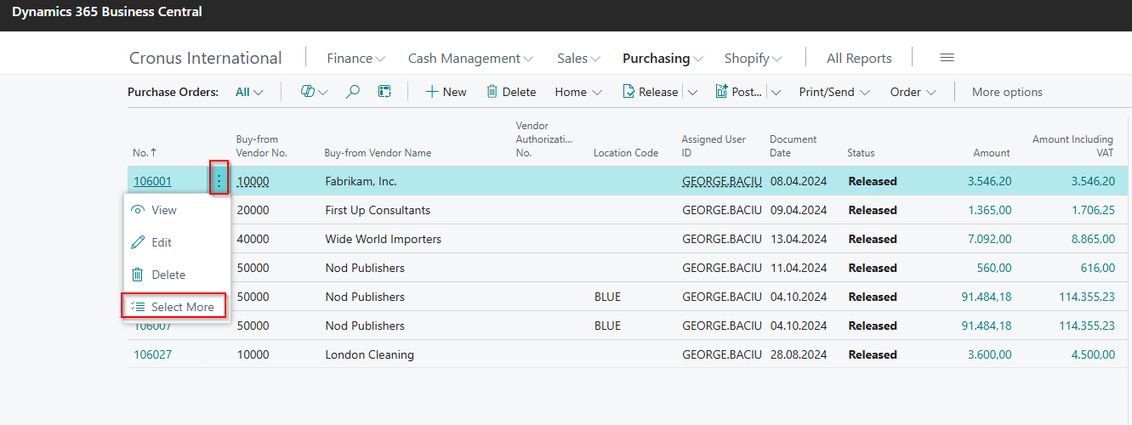Viewport: 1132px width, 425px height.
Task: Click vendor name First Up Consultants
Action: 378,210
